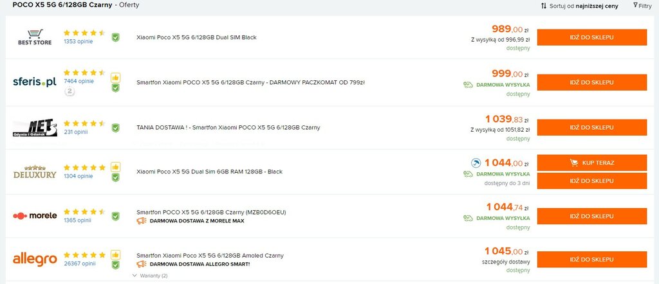Viewport: 659px width, 284px height.
Task: Go to shop for morele offer
Action: 592,216
